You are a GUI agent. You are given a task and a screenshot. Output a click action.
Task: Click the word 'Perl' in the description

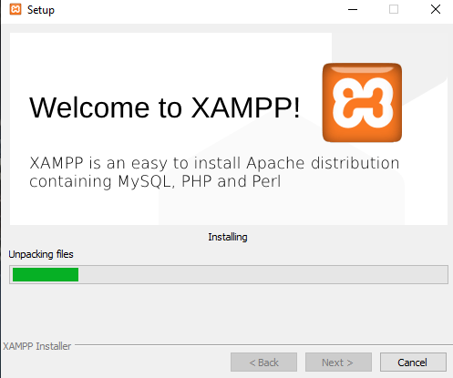(266, 181)
